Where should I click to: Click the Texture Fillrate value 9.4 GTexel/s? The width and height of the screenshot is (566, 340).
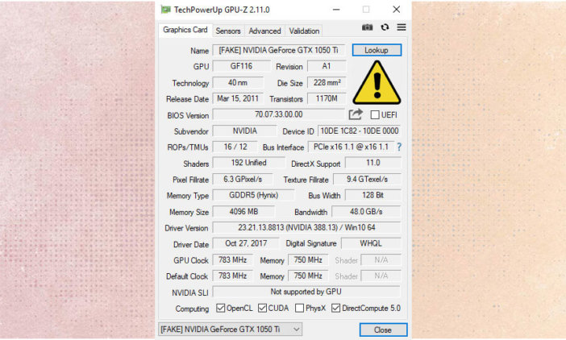[367, 179]
